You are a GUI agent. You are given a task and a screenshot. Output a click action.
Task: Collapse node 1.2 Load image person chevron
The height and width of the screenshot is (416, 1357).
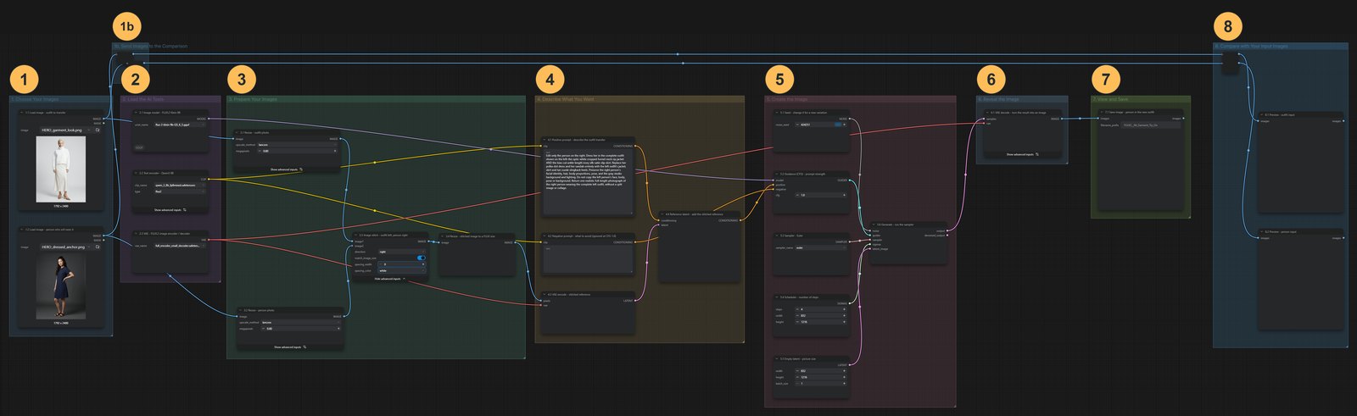tap(22, 229)
